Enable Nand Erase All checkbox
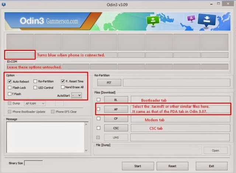The image size is (236, 173). coord(63,87)
